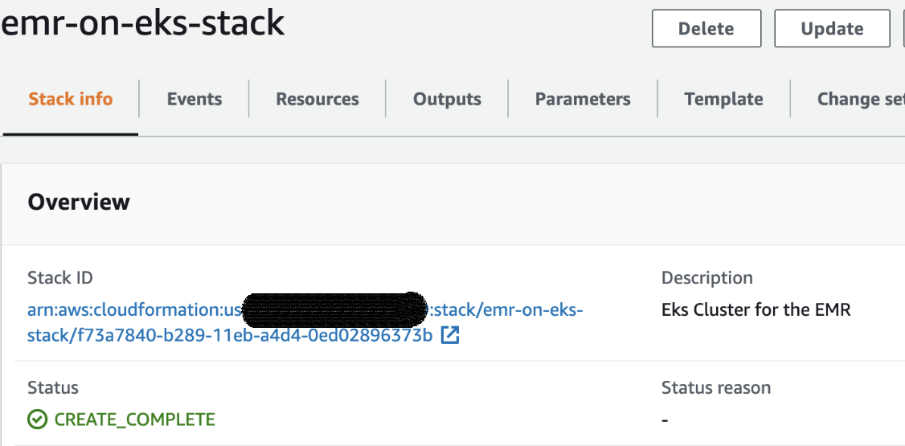Click the green check-circle status icon

[37, 419]
